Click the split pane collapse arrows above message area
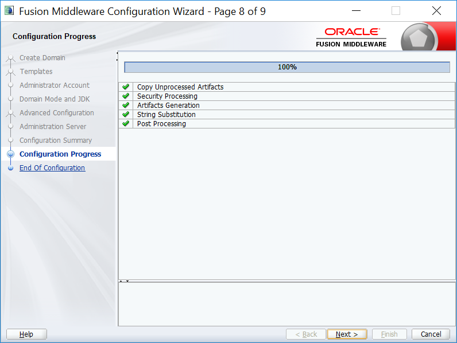 coord(123,281)
